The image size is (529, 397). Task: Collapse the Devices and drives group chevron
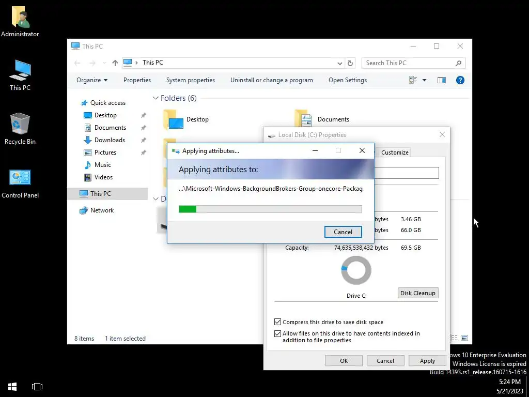click(x=155, y=199)
